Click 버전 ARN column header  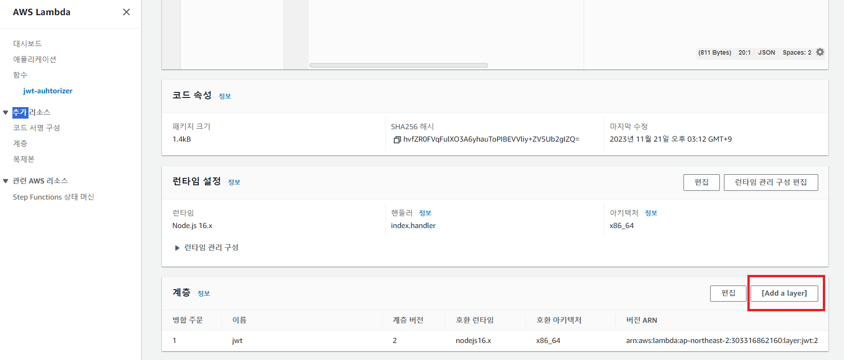642,320
